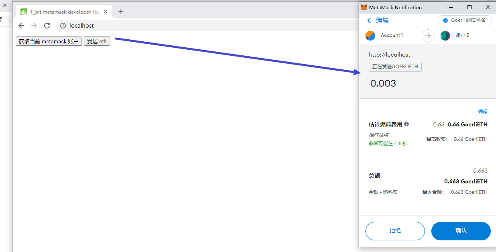Click the info icon next to 估计燃料费用
This screenshot has height=252, width=496.
pos(406,124)
